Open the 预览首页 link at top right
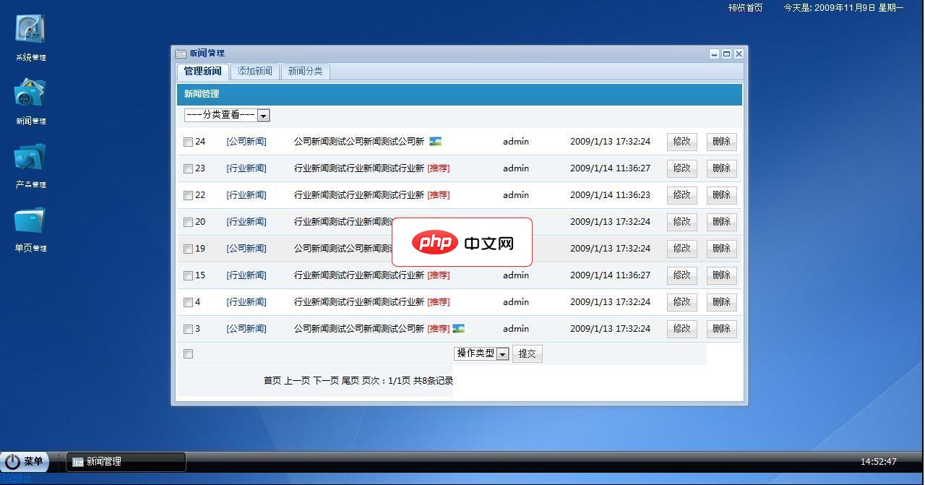Image resolution: width=925 pixels, height=485 pixels. [x=745, y=8]
